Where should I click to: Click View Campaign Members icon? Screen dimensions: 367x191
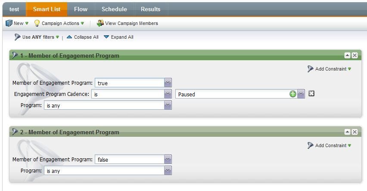pyautogui.click(x=100, y=23)
